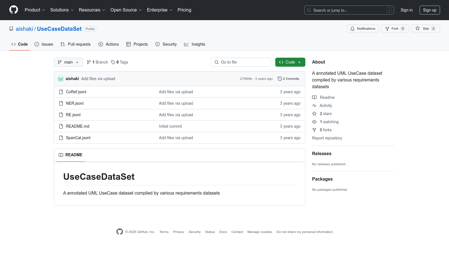449x280 pixels.
Task: Click the book icon in README header
Action: (61, 155)
